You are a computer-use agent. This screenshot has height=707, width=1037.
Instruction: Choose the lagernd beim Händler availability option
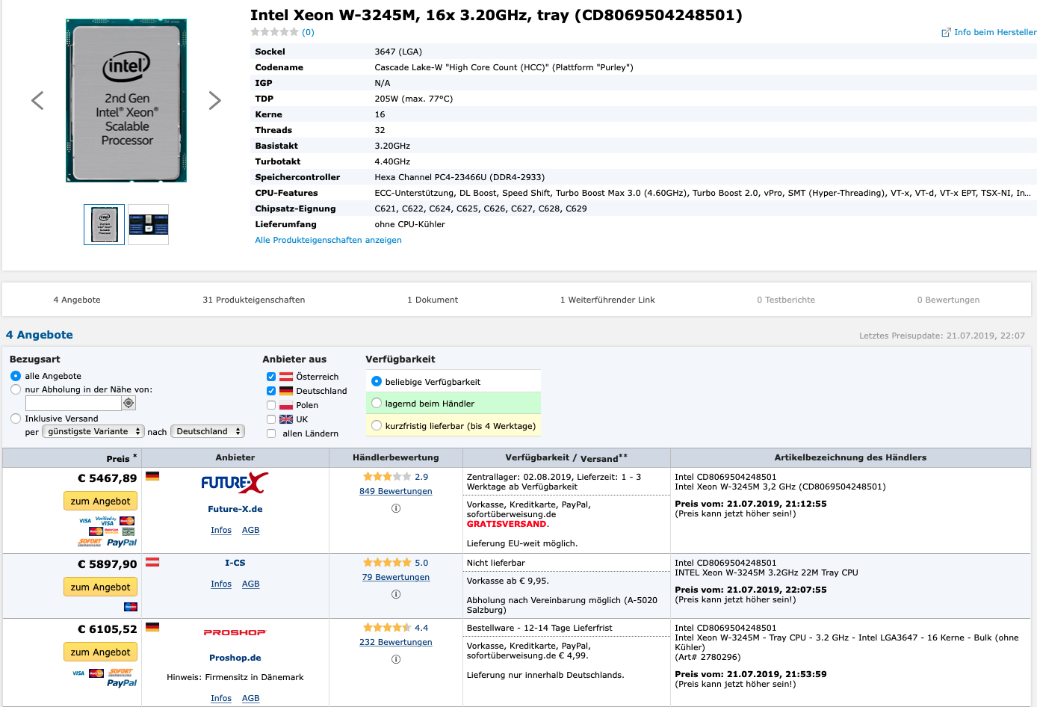[x=377, y=404]
